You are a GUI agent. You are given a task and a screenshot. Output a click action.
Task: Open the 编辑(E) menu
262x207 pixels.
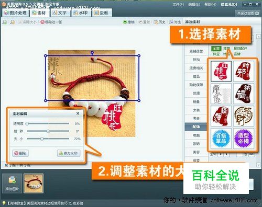coord(194,4)
